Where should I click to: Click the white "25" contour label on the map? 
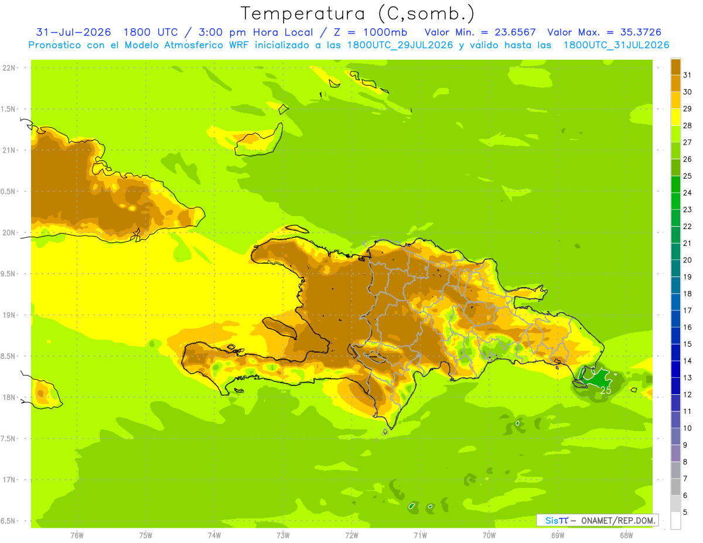pyautogui.click(x=606, y=390)
